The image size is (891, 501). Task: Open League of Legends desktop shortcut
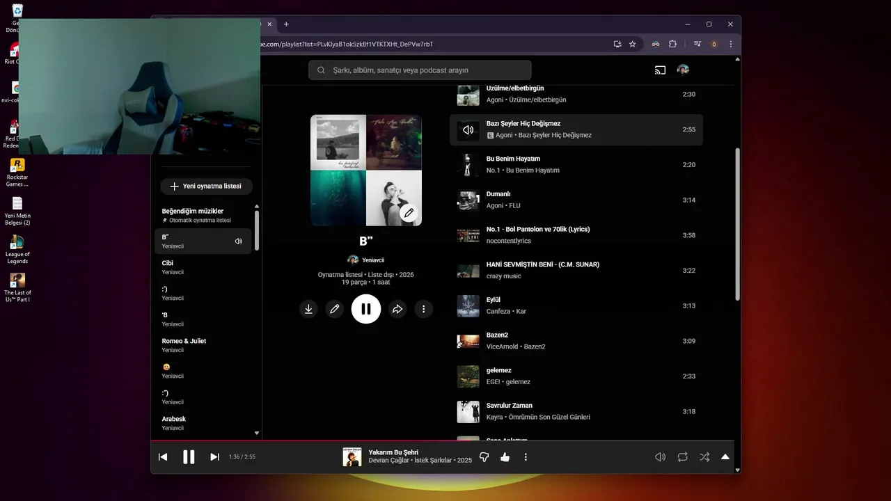17,249
